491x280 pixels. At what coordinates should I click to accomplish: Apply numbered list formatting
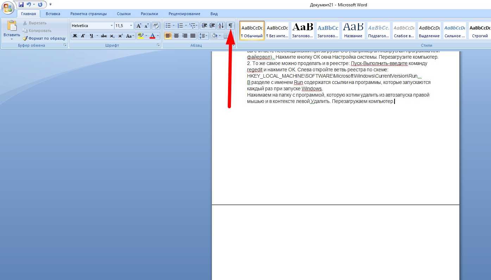click(180, 26)
